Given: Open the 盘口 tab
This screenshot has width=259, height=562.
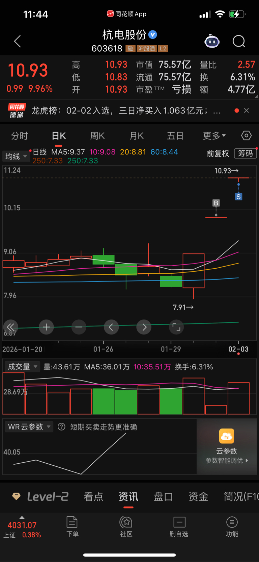Looking at the screenshot, I should click(x=164, y=496).
